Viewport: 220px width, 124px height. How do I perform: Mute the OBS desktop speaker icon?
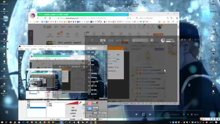tap(97, 103)
